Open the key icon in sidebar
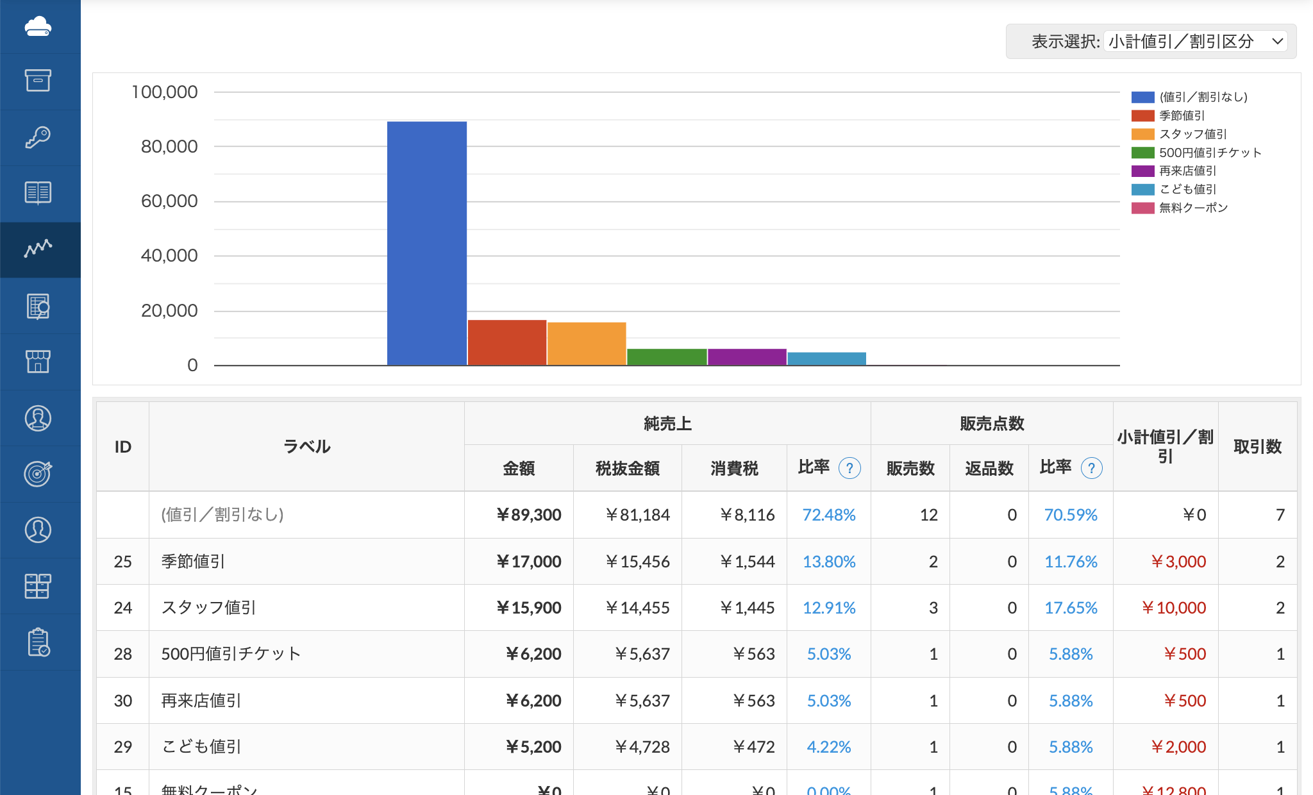This screenshot has height=795, width=1313. pyautogui.click(x=38, y=137)
